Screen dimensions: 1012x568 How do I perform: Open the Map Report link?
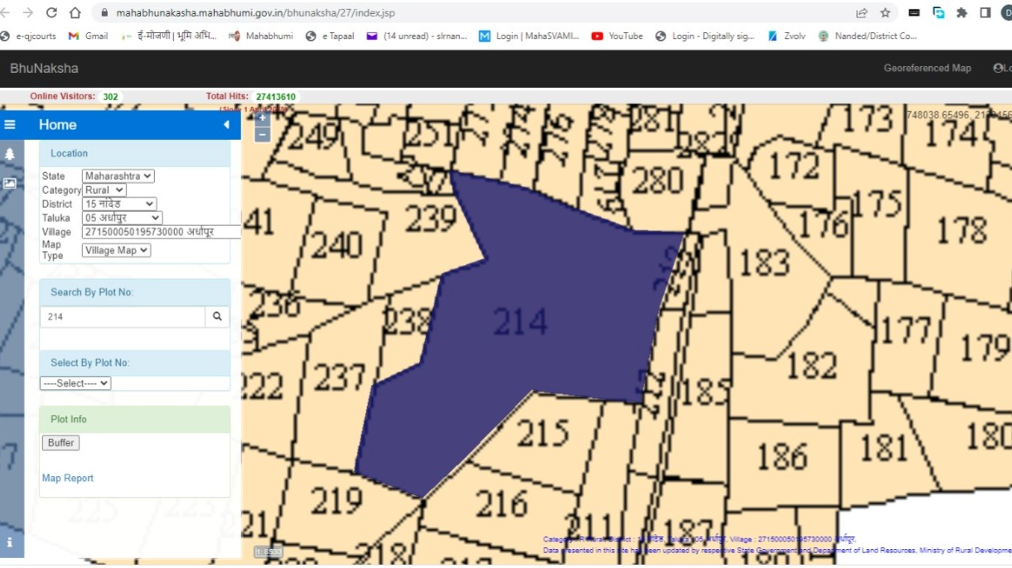click(x=68, y=479)
